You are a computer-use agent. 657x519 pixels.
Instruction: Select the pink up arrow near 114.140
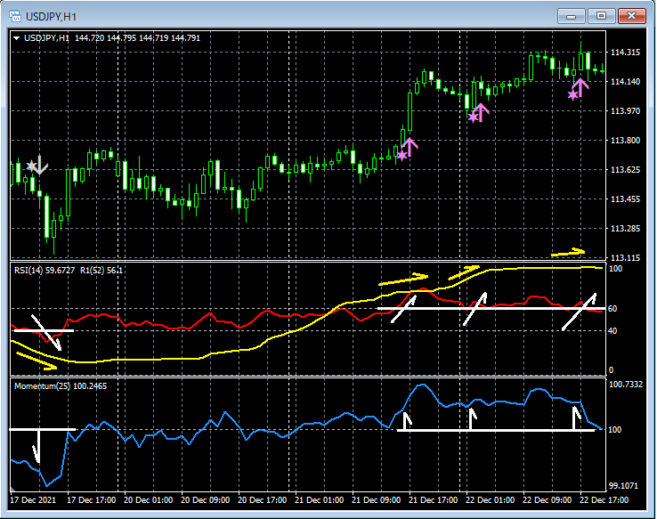click(580, 87)
